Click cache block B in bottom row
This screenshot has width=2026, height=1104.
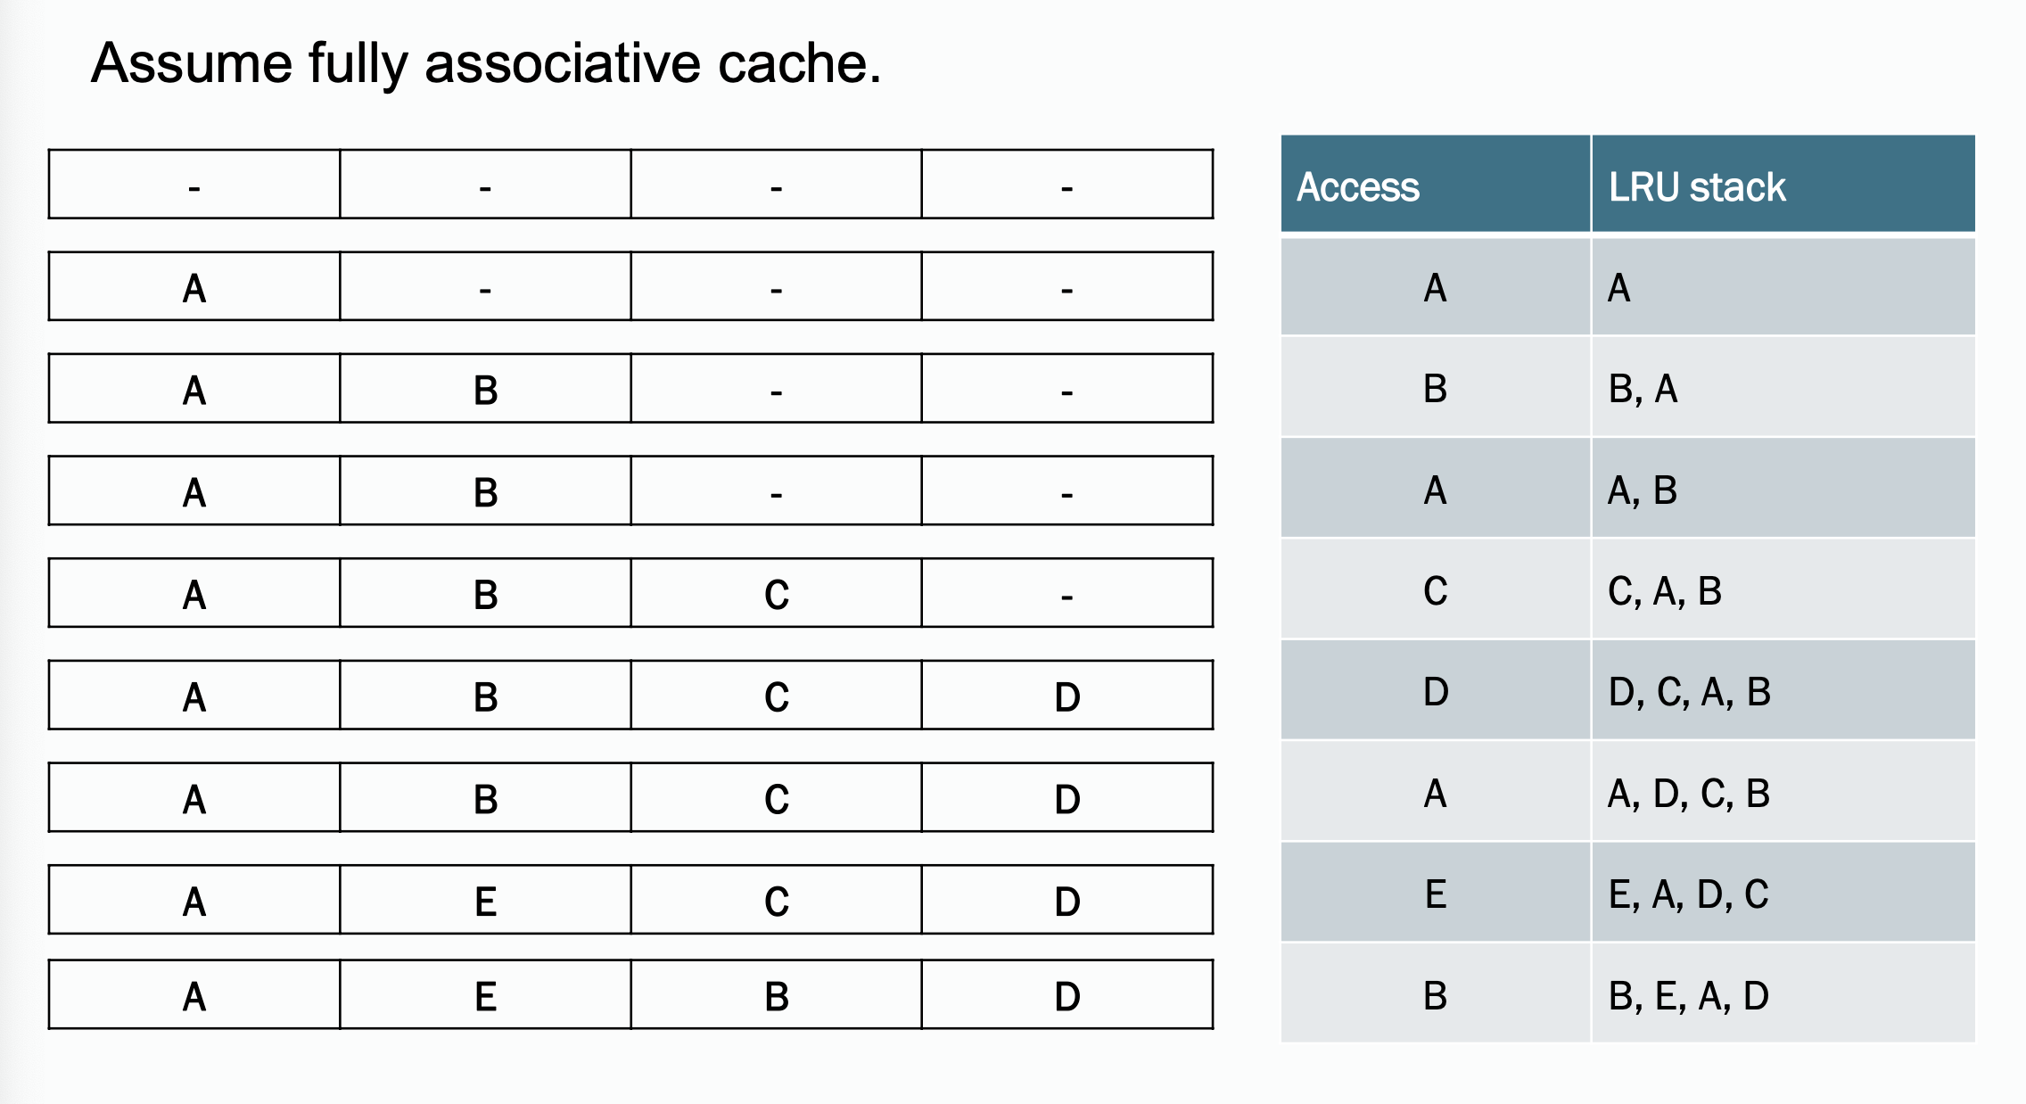pos(776,994)
